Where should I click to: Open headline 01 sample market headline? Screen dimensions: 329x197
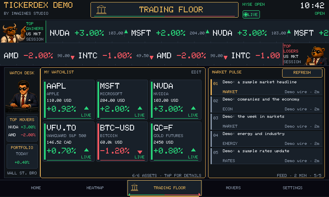pyautogui.click(x=266, y=87)
